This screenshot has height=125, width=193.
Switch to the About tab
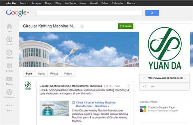41,74
